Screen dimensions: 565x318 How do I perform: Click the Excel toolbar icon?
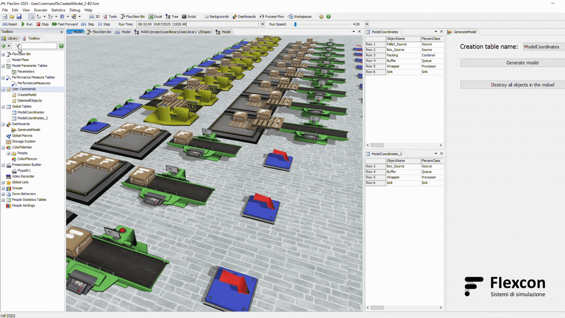coord(155,16)
